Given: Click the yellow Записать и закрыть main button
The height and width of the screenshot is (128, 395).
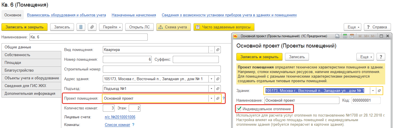Looking at the screenshot, I should point(24,27).
